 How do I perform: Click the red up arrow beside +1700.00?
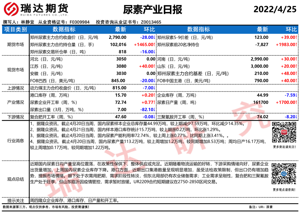coord(296,102)
